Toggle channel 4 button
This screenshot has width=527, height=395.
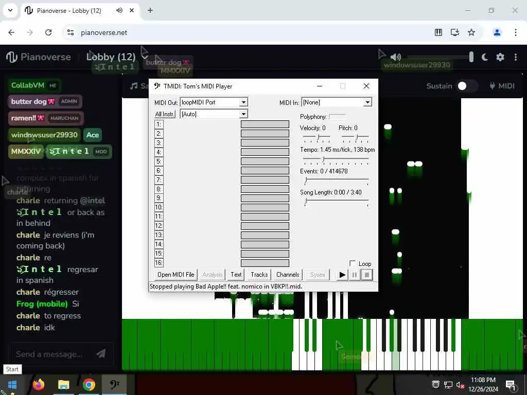159,152
